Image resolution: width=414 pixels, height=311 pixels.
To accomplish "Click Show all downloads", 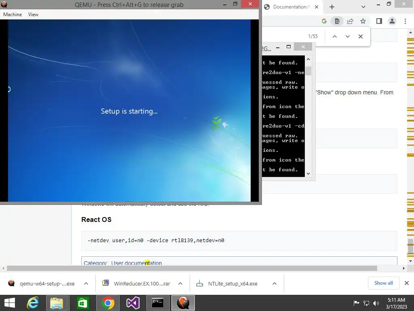I will click(383, 283).
